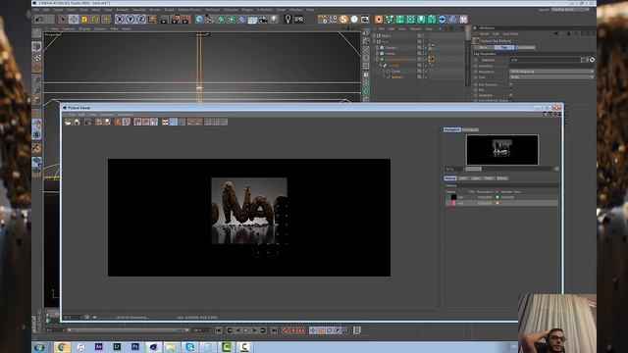Image resolution: width=628 pixels, height=353 pixels.
Task: Click Make Editable in left palette
Action: [37, 33]
